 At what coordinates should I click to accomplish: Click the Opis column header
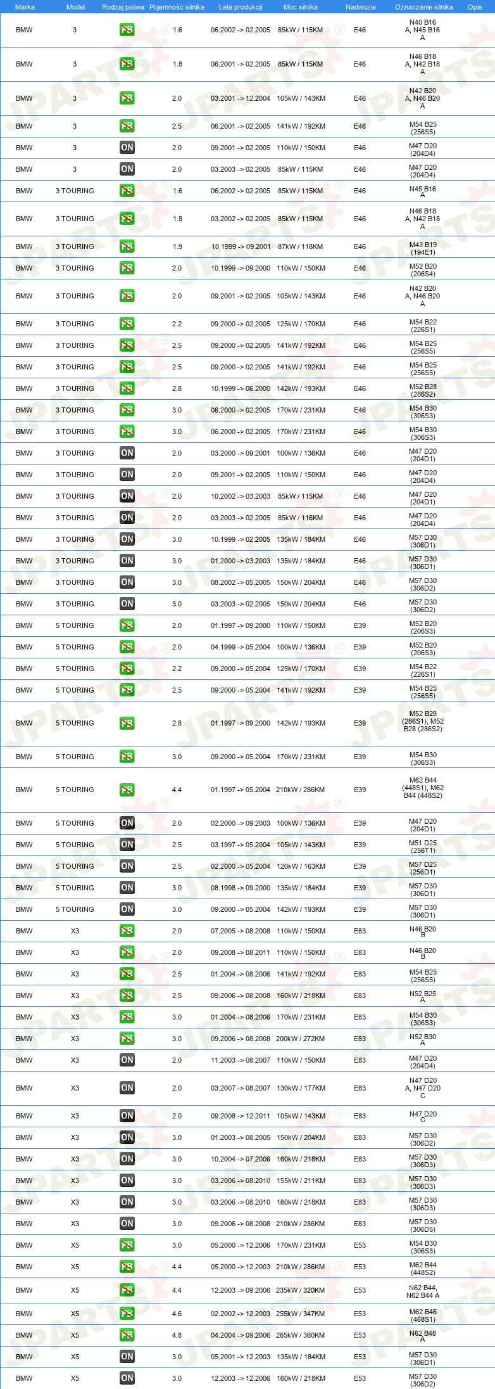(475, 7)
